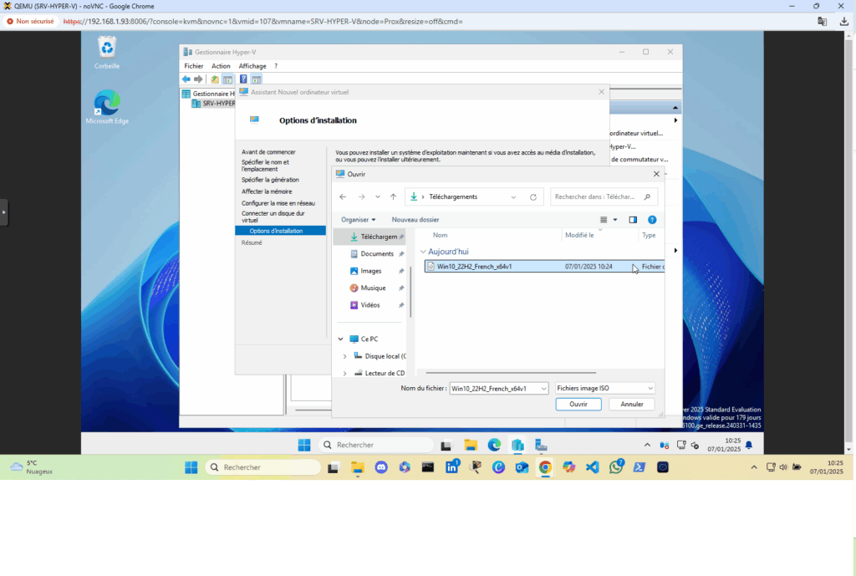Open the Corbeille desktop icon

107,53
